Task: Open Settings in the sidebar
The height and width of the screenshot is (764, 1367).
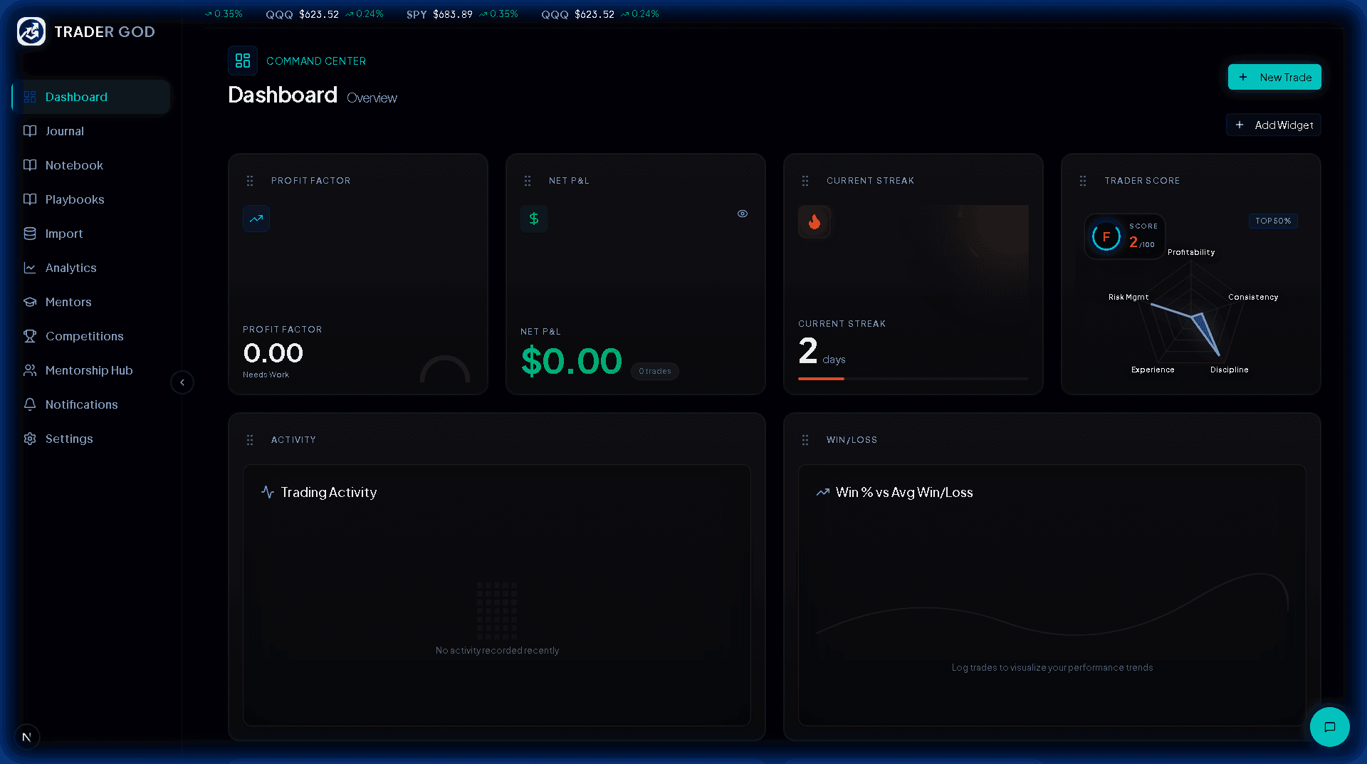Action: point(69,439)
